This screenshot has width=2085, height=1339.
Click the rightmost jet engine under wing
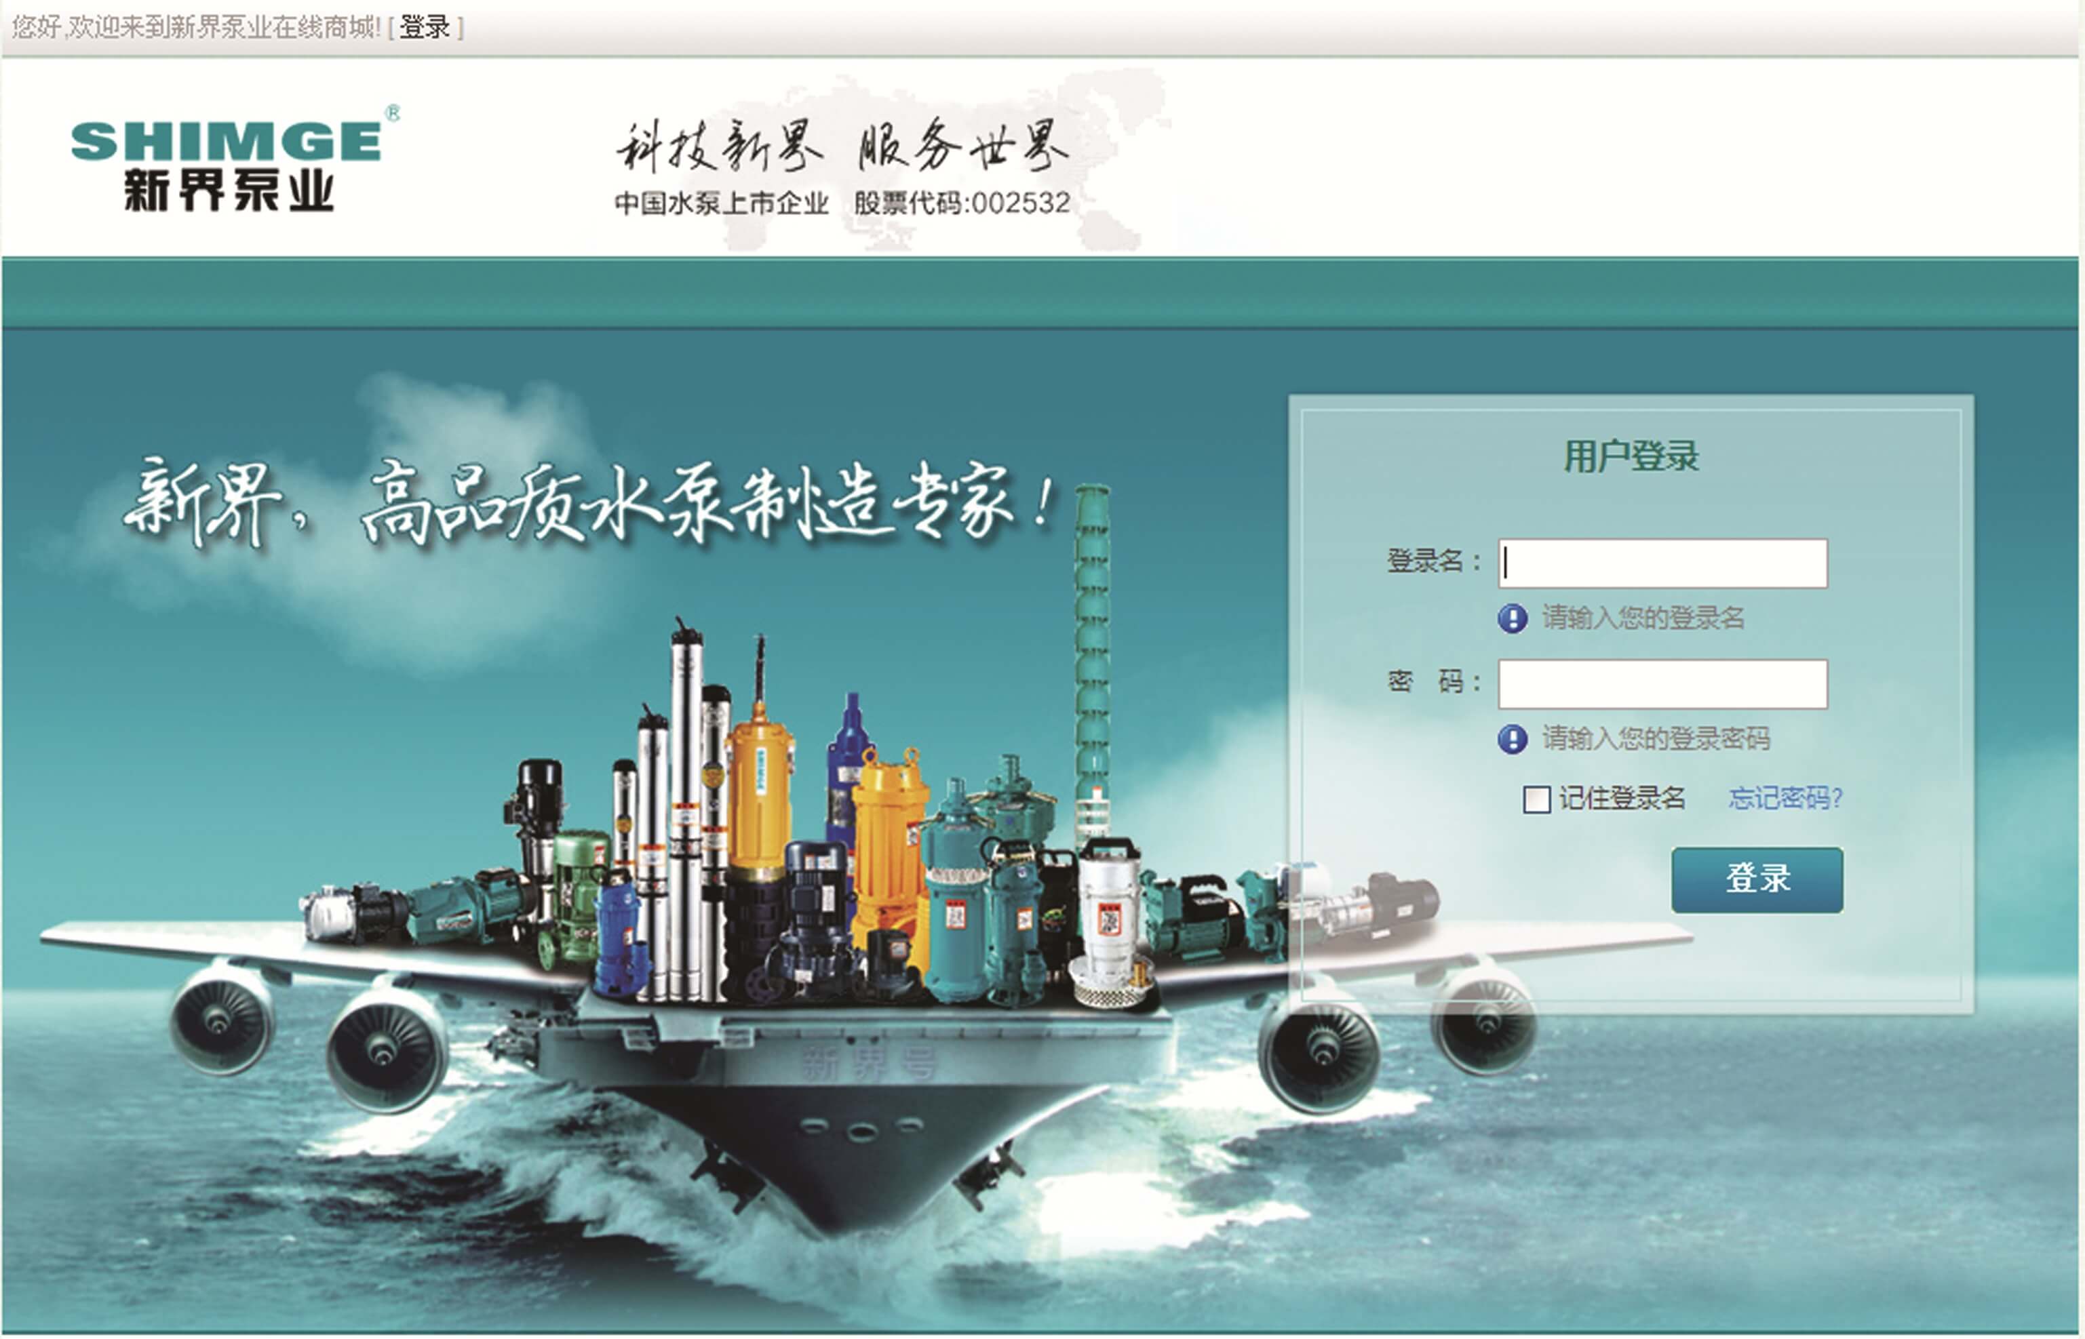pyautogui.click(x=1484, y=1026)
